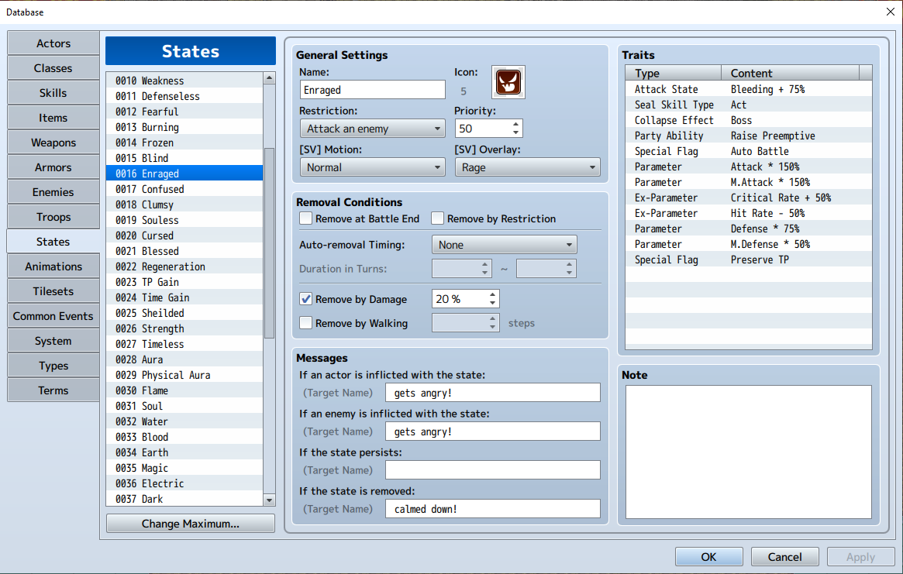Viewport: 903px width, 574px height.
Task: Switch to the Troops tab
Action: pos(53,216)
